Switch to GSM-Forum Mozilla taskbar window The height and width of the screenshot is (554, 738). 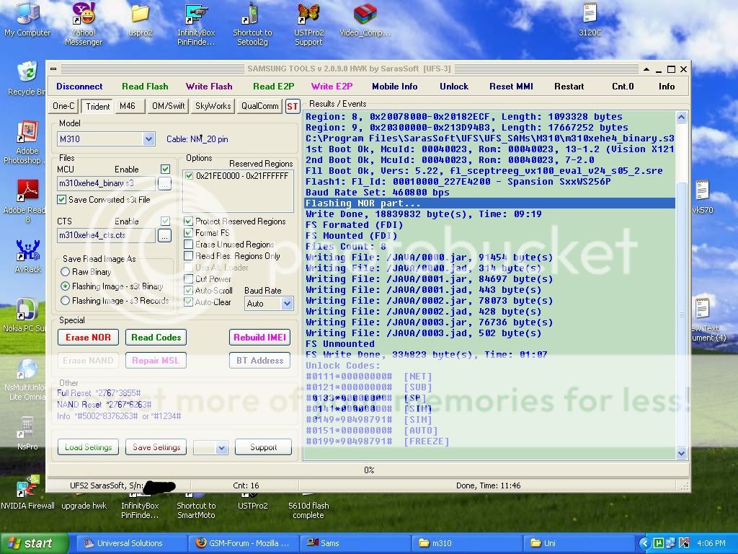coord(244,543)
